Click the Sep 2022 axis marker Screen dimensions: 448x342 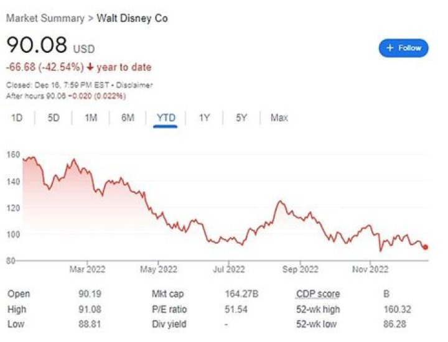point(300,269)
